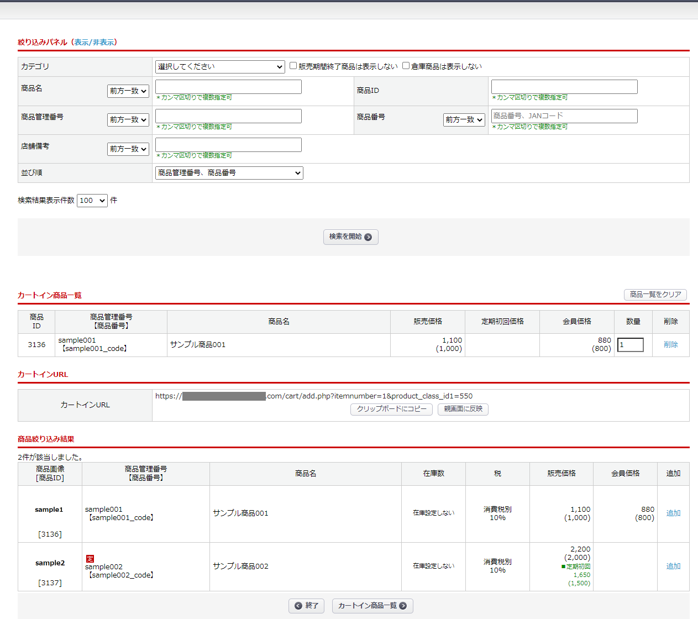The image size is (698, 619).
Task: Open カートイン商品一覧 button at bottom
Action: point(372,606)
